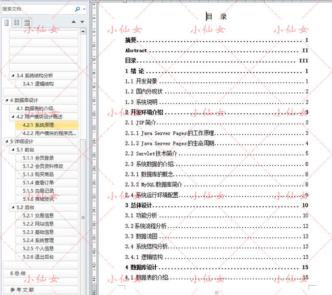This screenshot has height=295, width=332.
Task: Click the search magnifier icon in navigation pane
Action: [x=77, y=9]
